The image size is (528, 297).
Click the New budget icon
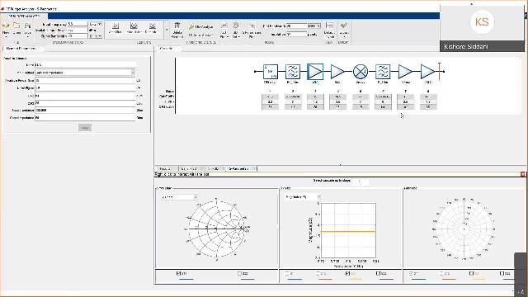tap(6, 26)
